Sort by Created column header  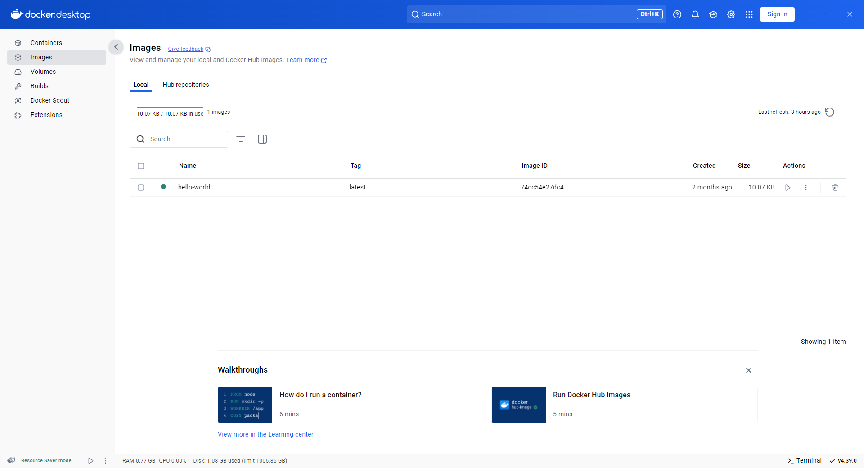tap(704, 166)
